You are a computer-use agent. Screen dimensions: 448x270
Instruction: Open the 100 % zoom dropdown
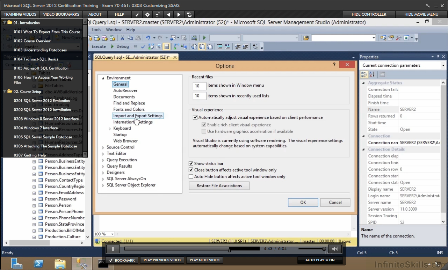(112, 234)
